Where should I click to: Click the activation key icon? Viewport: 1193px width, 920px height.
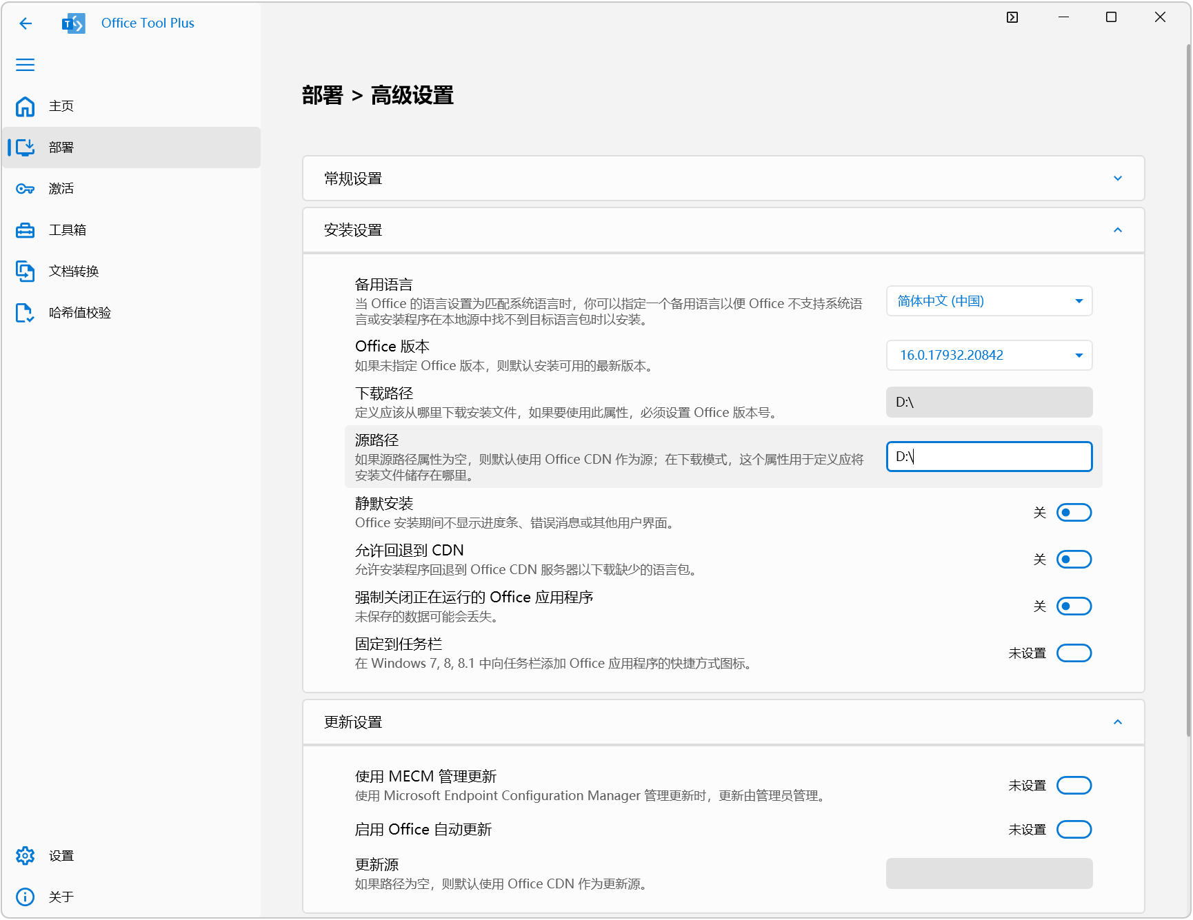(26, 189)
